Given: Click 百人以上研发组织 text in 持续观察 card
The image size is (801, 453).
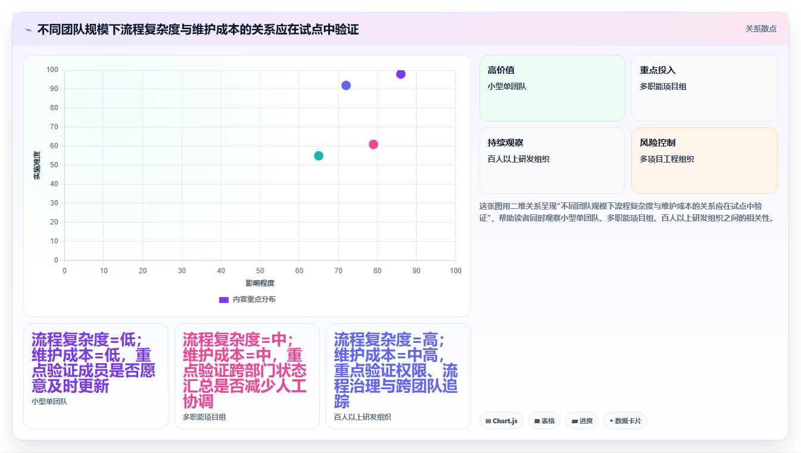Looking at the screenshot, I should tap(518, 159).
